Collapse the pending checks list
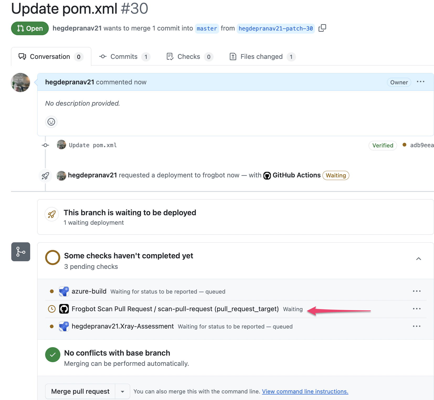 click(419, 259)
